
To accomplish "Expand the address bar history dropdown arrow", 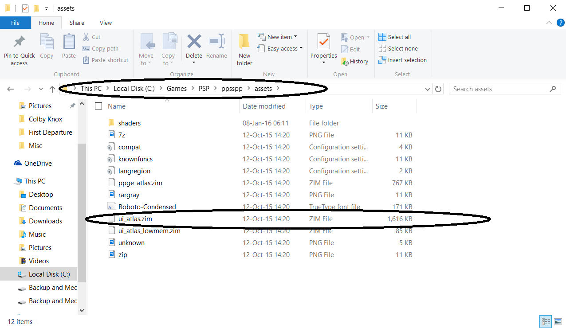I will [x=428, y=89].
